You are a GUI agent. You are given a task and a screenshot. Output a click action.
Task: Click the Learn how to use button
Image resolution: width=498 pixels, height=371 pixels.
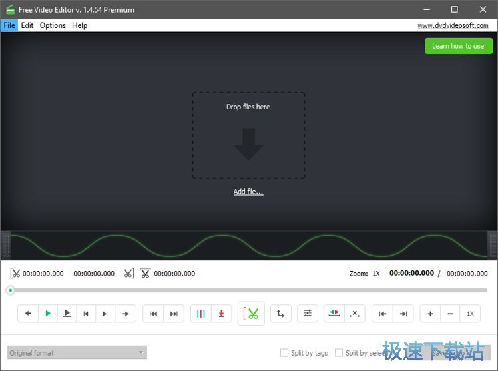point(459,46)
